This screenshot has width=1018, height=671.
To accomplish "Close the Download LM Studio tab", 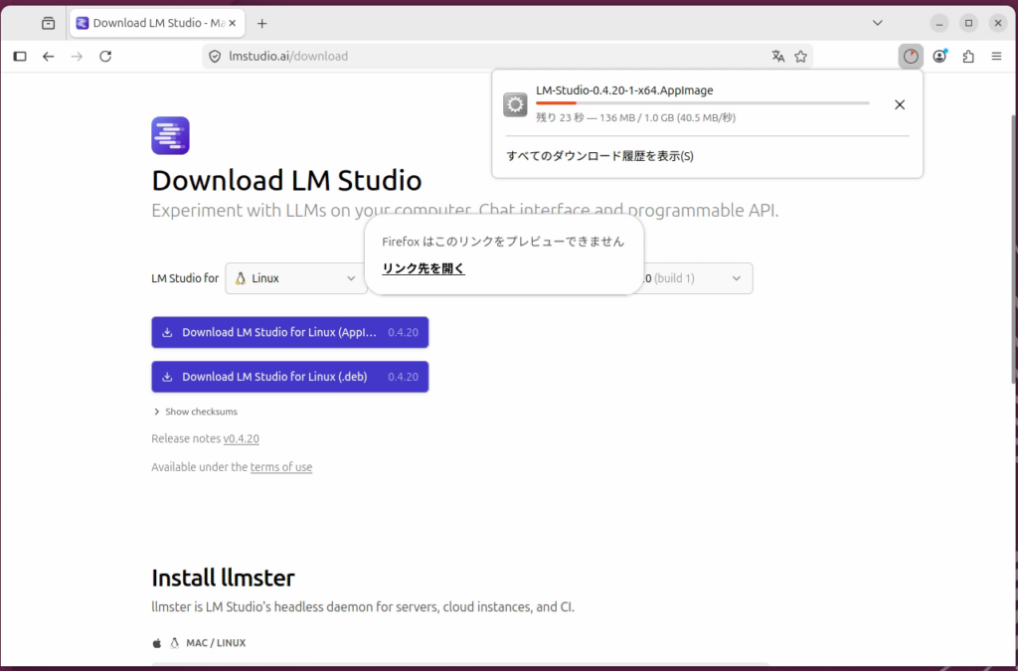I will pyautogui.click(x=233, y=24).
